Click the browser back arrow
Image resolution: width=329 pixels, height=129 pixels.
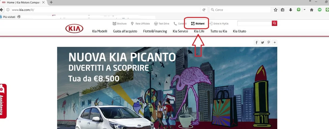coord(1,10)
